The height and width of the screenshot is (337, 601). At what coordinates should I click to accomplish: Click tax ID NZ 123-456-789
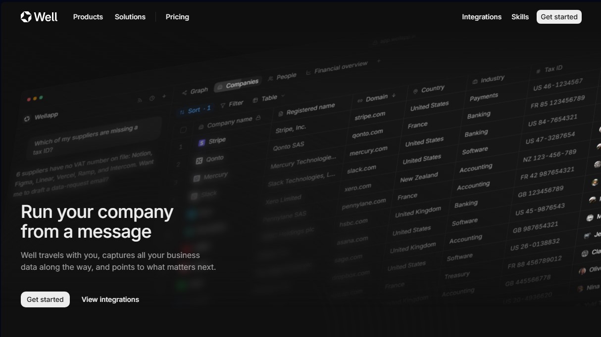pyautogui.click(x=550, y=156)
